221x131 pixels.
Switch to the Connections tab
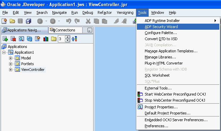pyautogui.click(x=65, y=30)
